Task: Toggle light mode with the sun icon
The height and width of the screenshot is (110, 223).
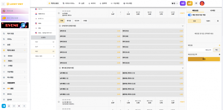Action: coord(24,106)
